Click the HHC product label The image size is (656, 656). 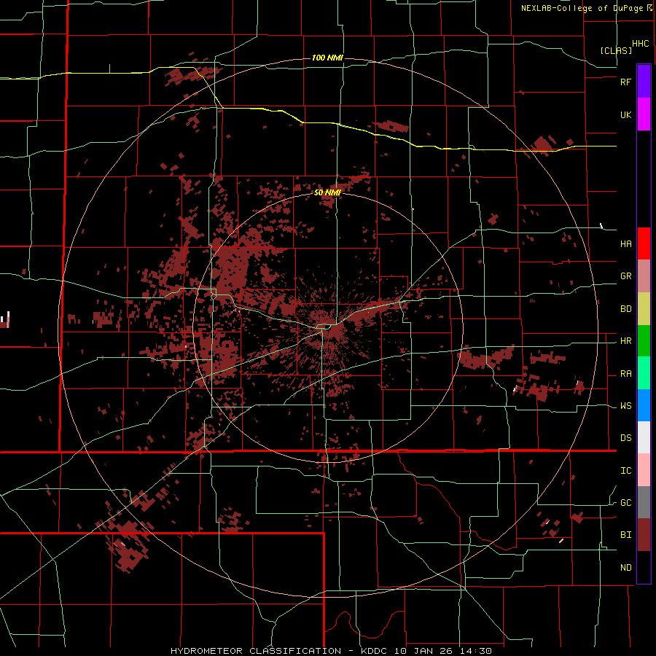pyautogui.click(x=641, y=44)
